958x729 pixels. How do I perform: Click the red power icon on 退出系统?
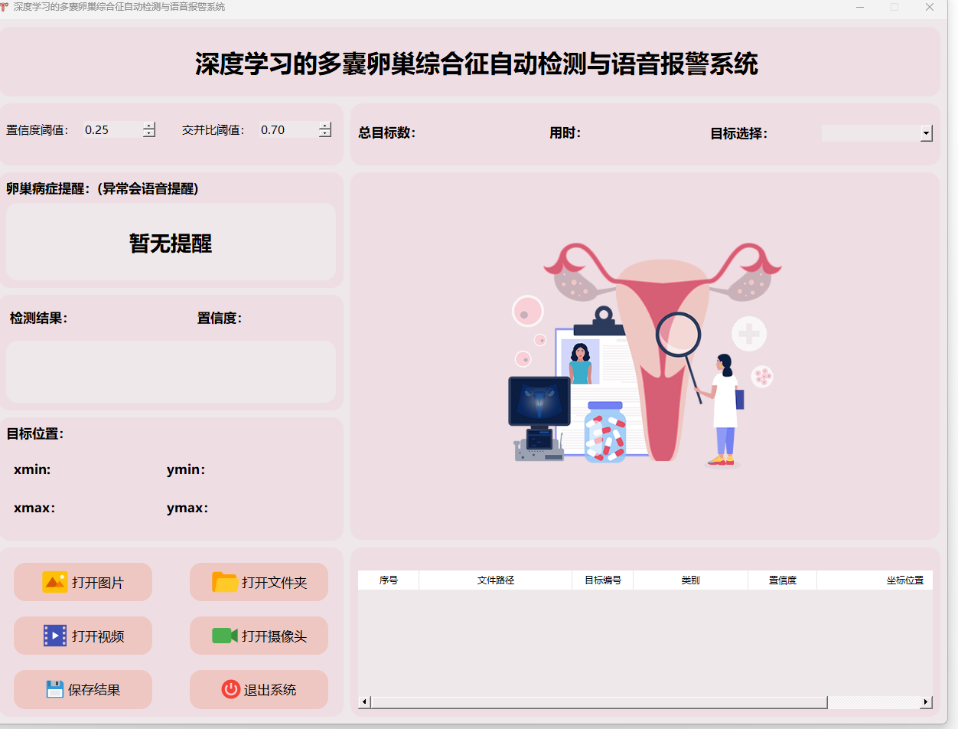pos(230,689)
